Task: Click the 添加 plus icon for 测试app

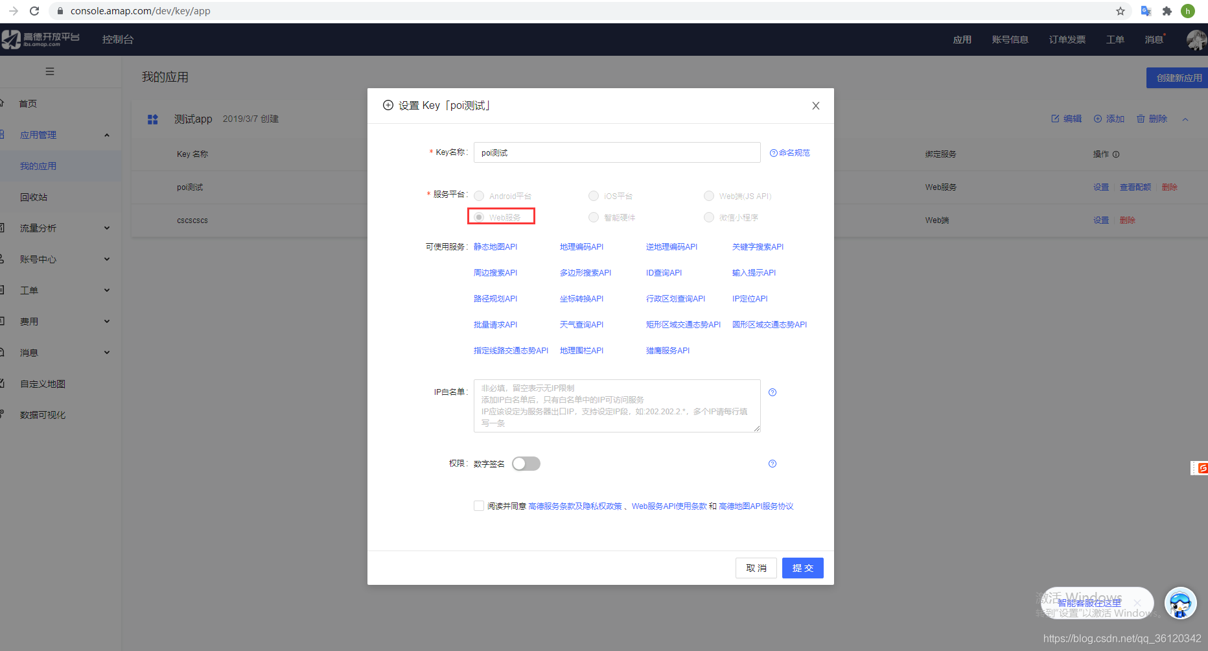Action: pos(1098,119)
